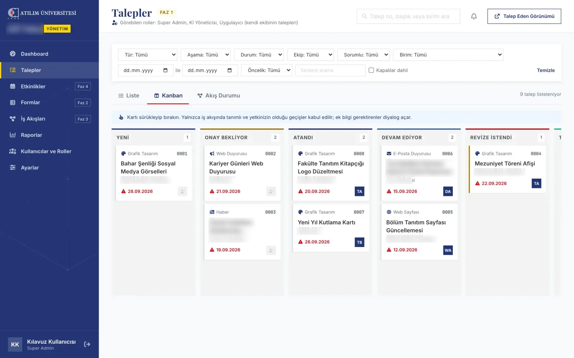Screen dimensions: 574x358
Task: Open the Tür: Tümü dropdown
Action: point(147,55)
